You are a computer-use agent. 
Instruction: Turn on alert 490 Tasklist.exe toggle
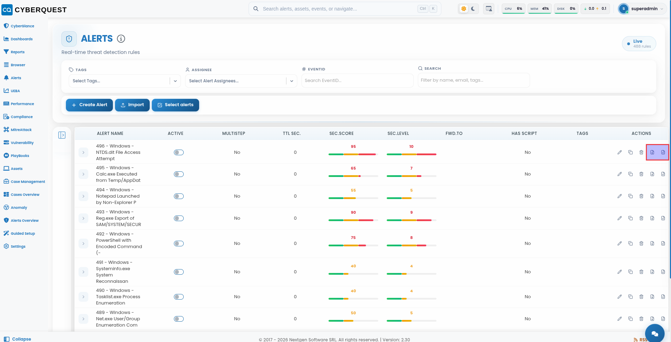tap(179, 297)
